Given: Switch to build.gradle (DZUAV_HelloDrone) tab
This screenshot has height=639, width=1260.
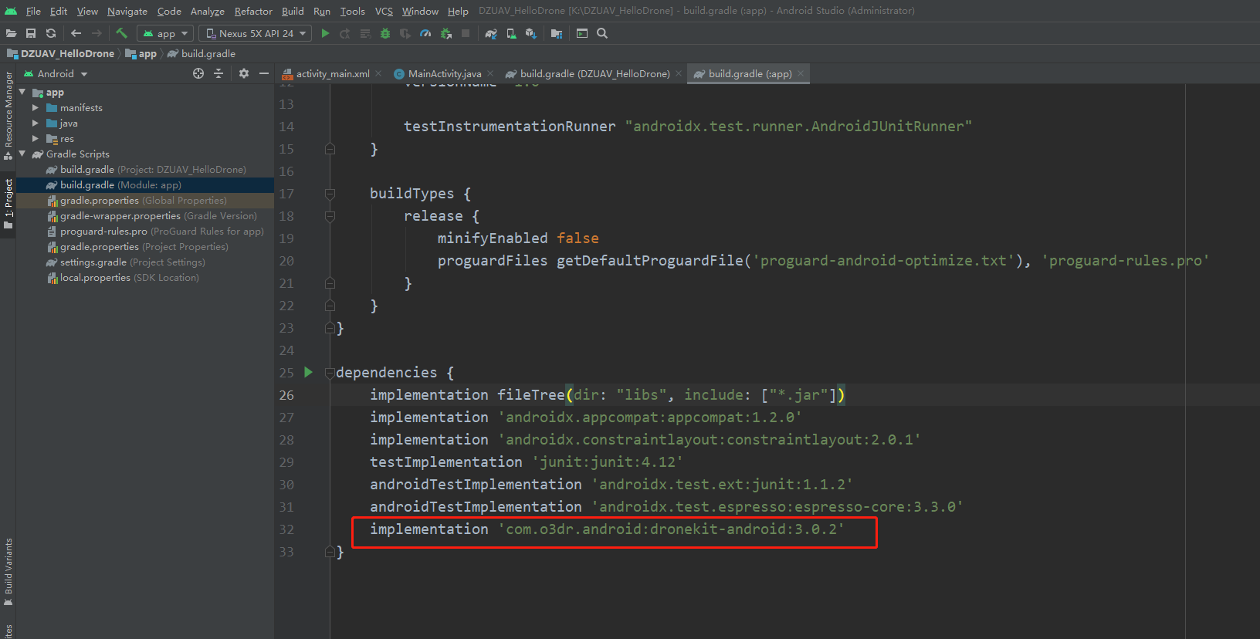Looking at the screenshot, I should point(594,73).
